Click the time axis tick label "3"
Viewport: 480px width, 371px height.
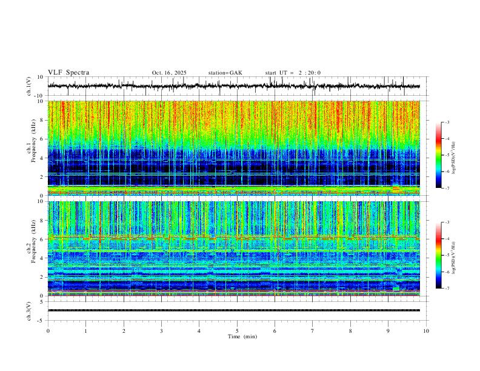(161, 331)
